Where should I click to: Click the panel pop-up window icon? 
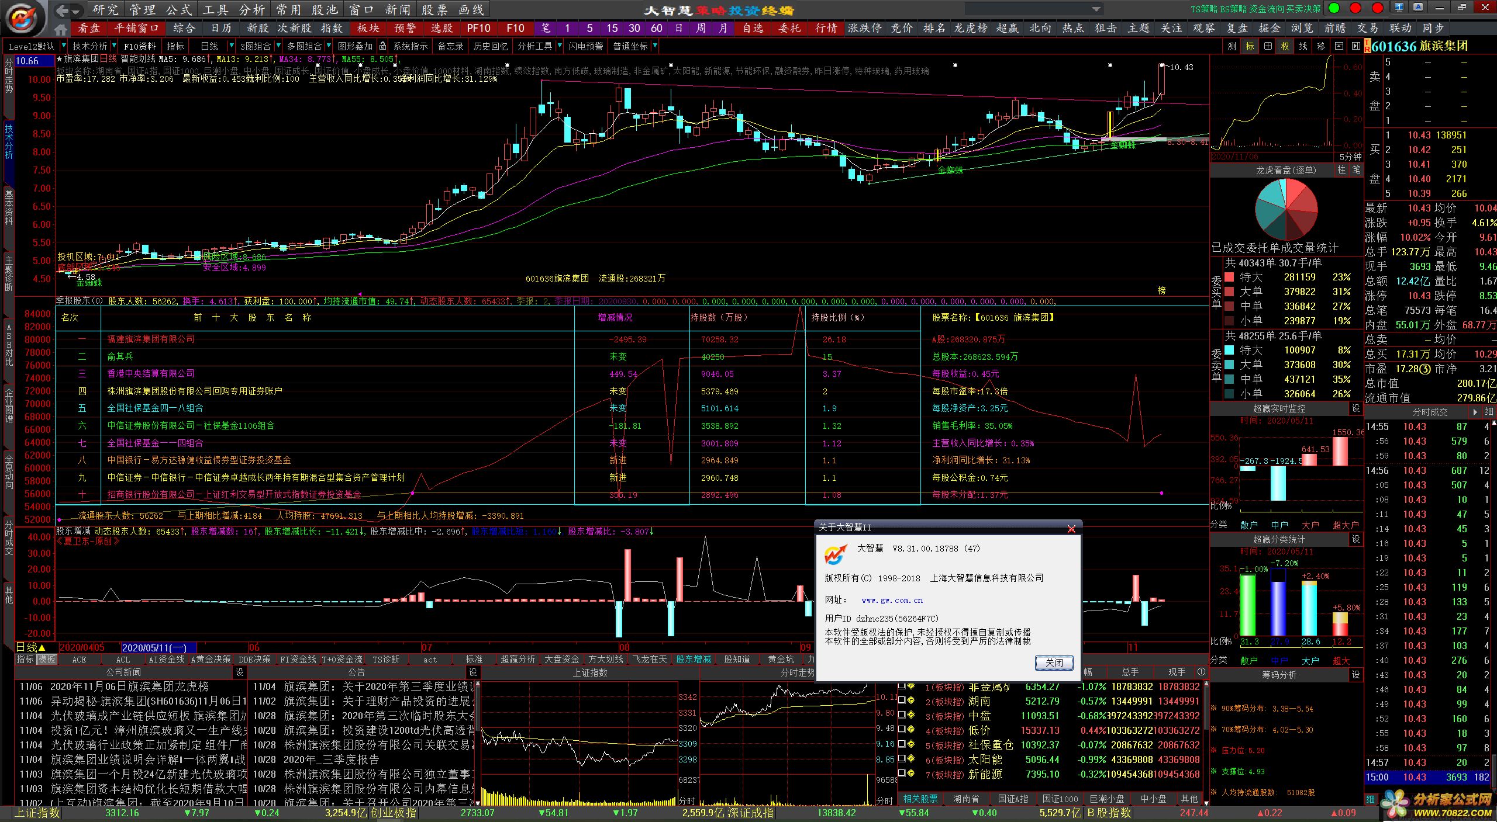[x=1339, y=46]
